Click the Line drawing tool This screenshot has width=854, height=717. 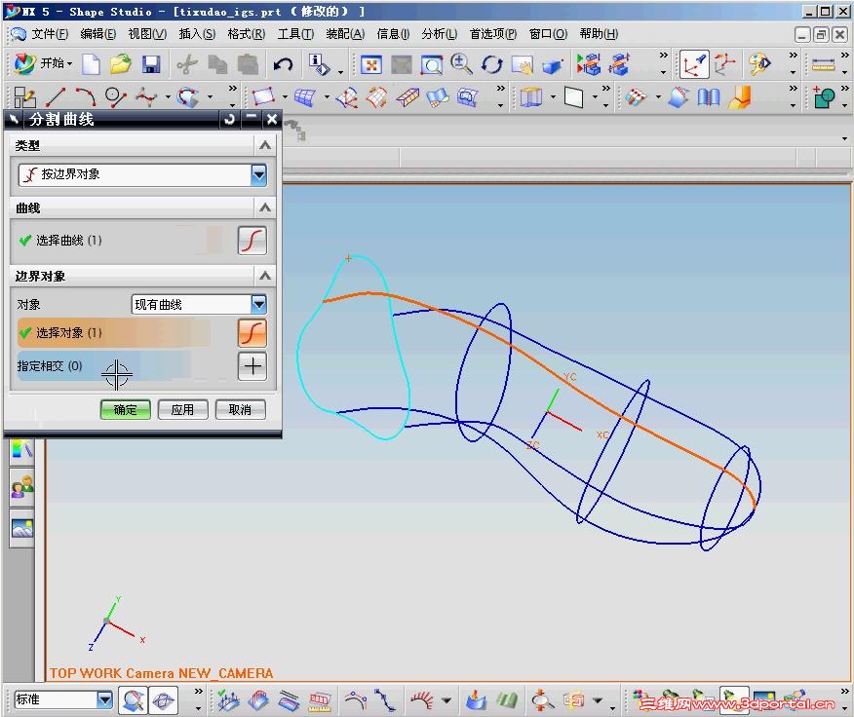[x=56, y=96]
